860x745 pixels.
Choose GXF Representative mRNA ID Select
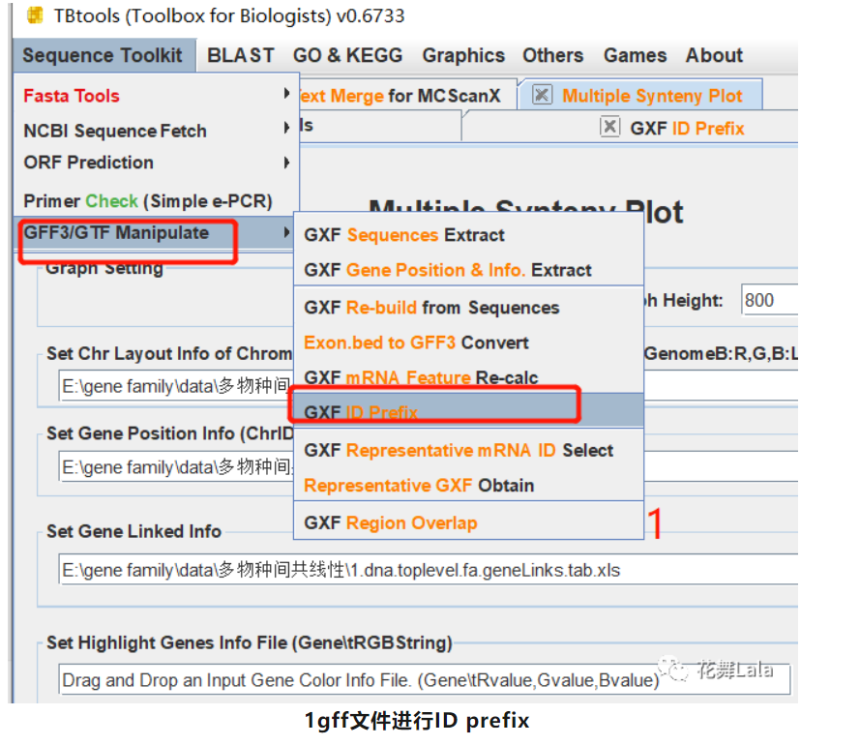(468, 450)
